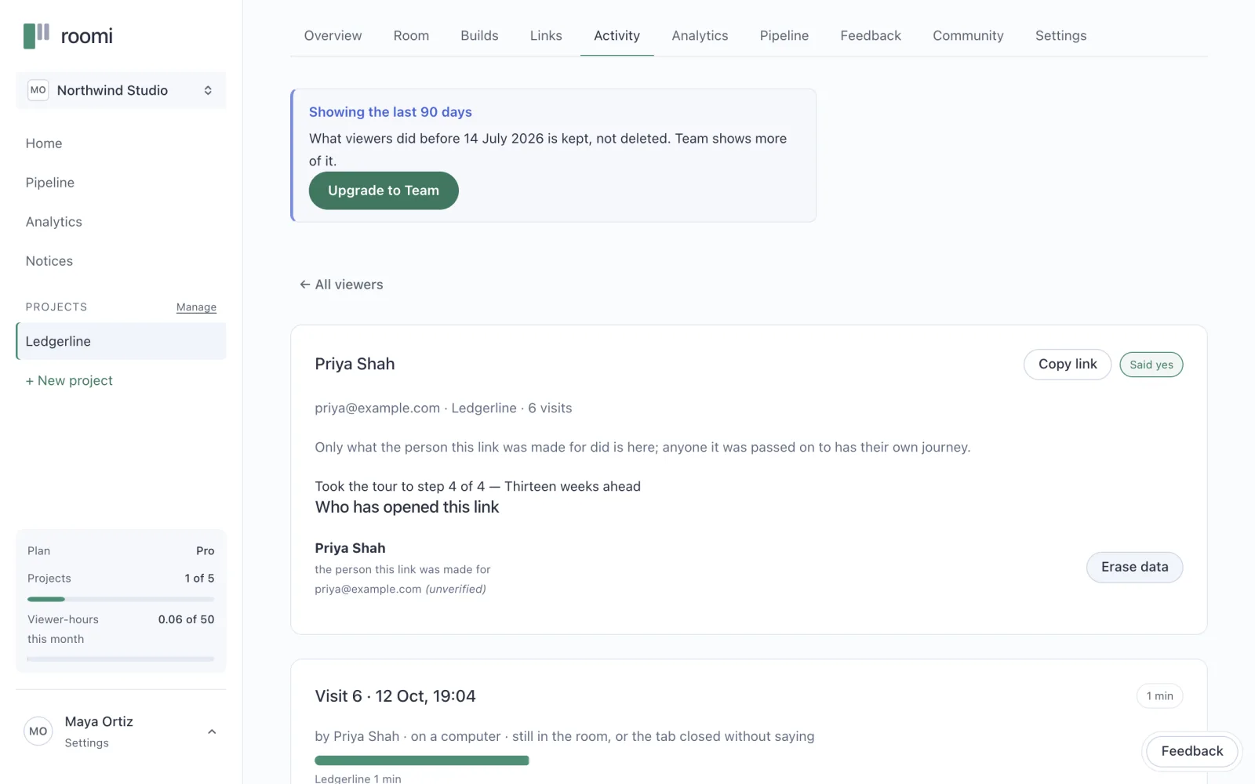
Task: Click Maya Ortiz MO avatar
Action: coord(38,731)
